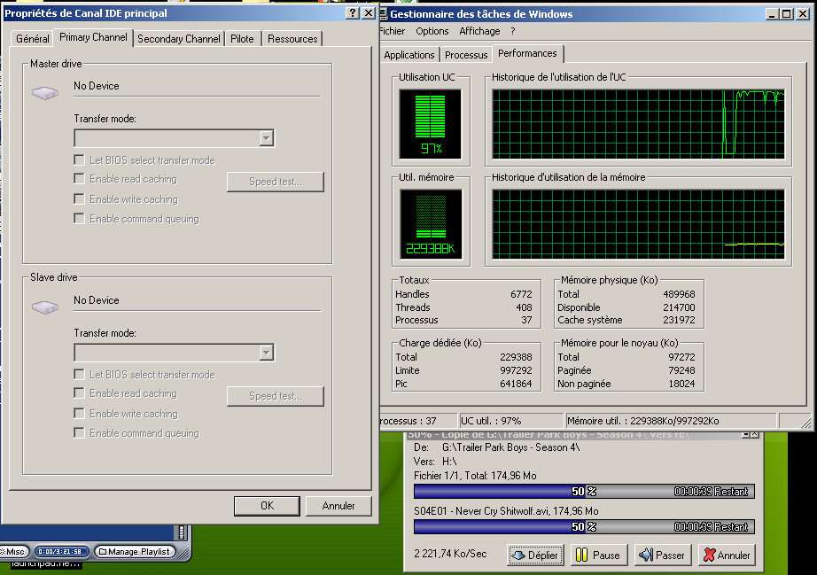The image size is (817, 575).
Task: Skip current file with Passer button
Action: click(661, 556)
